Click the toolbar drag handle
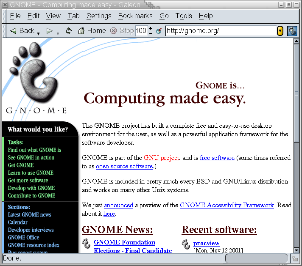The width and height of the screenshot is (302, 266). pyautogui.click(x=4, y=31)
